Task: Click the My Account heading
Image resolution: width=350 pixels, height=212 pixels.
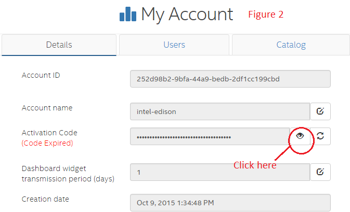Action: point(187,15)
